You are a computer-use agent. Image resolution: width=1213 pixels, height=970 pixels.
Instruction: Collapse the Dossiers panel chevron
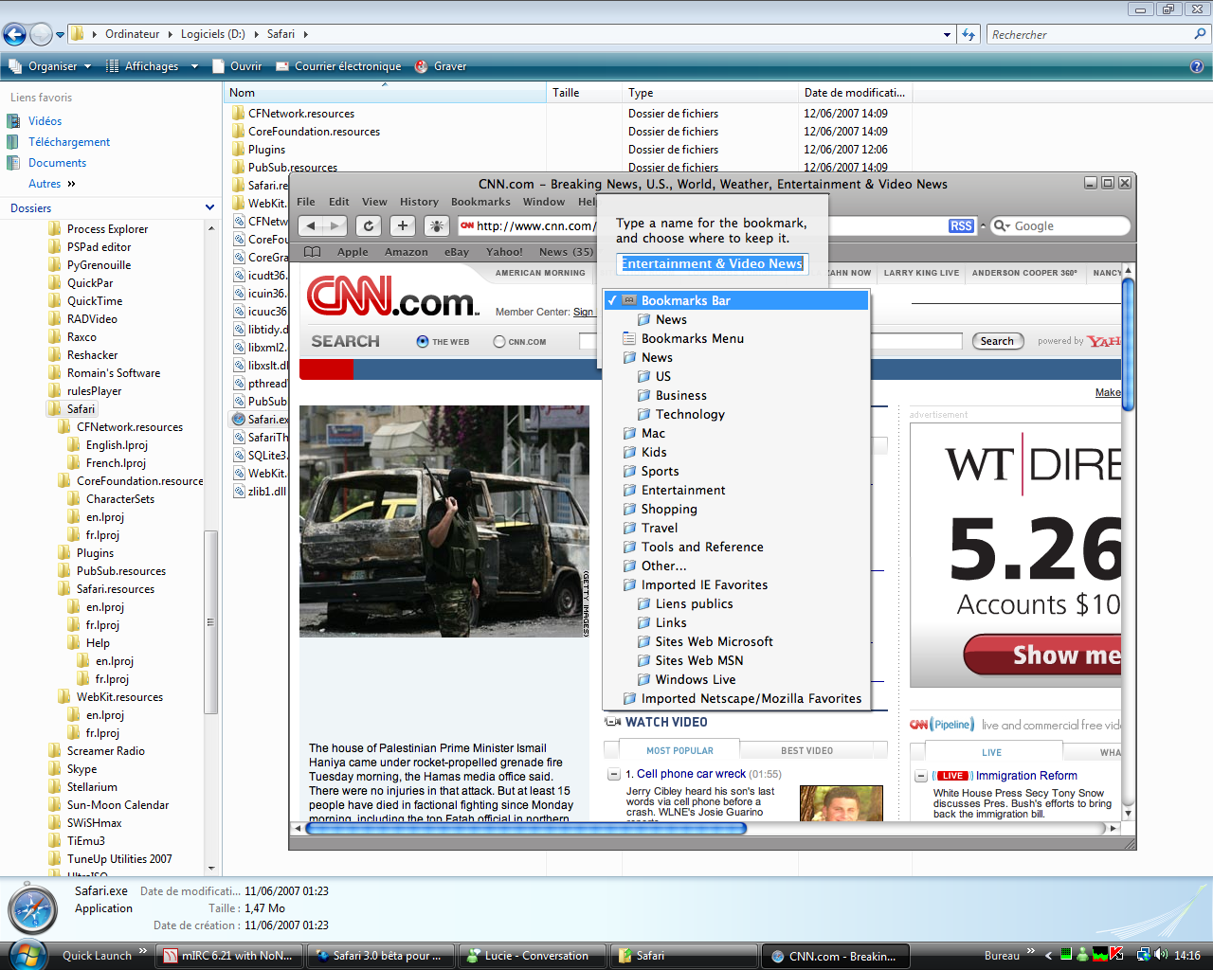(x=209, y=207)
